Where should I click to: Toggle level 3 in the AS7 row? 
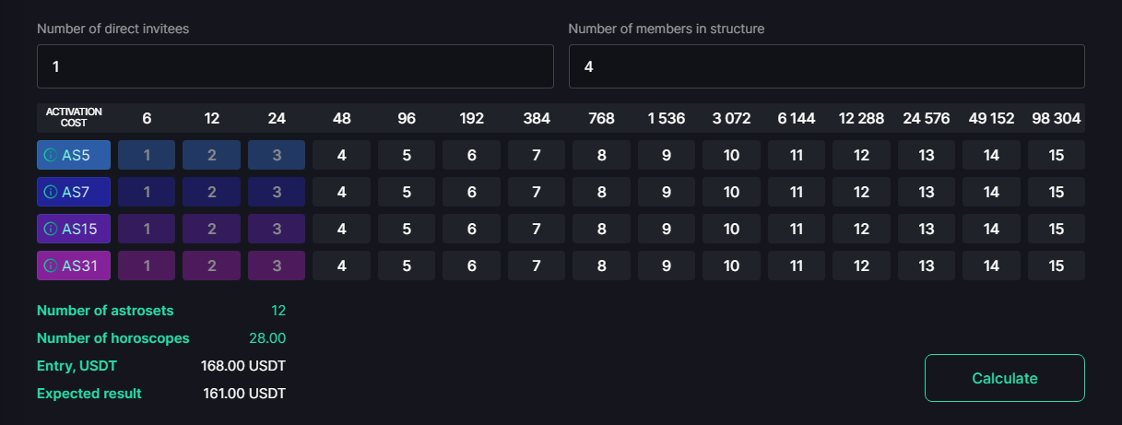pyautogui.click(x=277, y=192)
